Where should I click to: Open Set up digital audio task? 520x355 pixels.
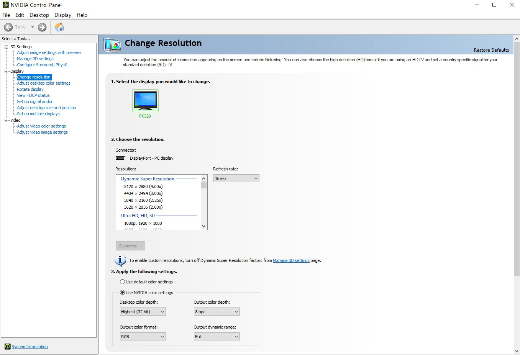click(x=34, y=101)
